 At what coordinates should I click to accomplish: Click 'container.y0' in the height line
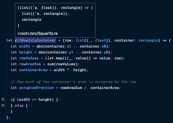tap(95, 52)
